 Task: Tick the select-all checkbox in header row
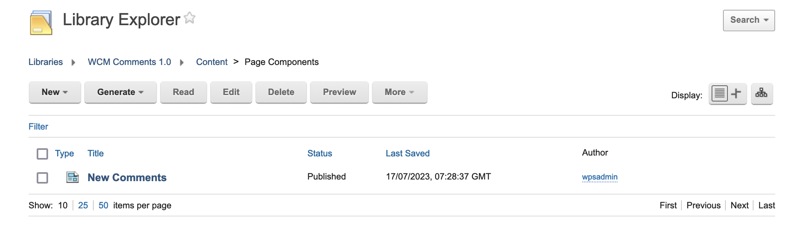pyautogui.click(x=42, y=154)
